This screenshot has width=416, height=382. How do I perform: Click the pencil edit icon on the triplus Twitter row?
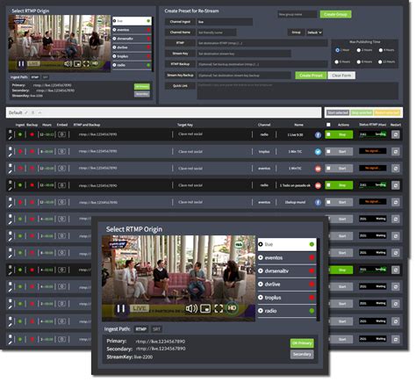[11, 155]
